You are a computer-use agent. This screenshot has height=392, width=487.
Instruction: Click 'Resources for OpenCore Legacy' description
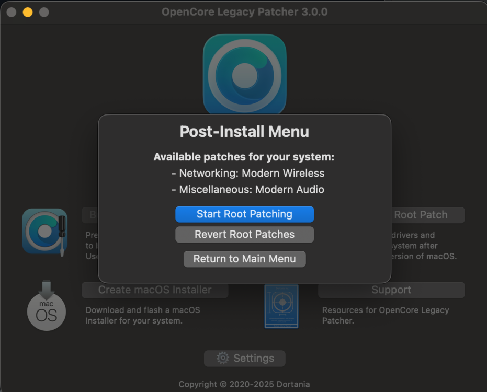[x=386, y=310]
